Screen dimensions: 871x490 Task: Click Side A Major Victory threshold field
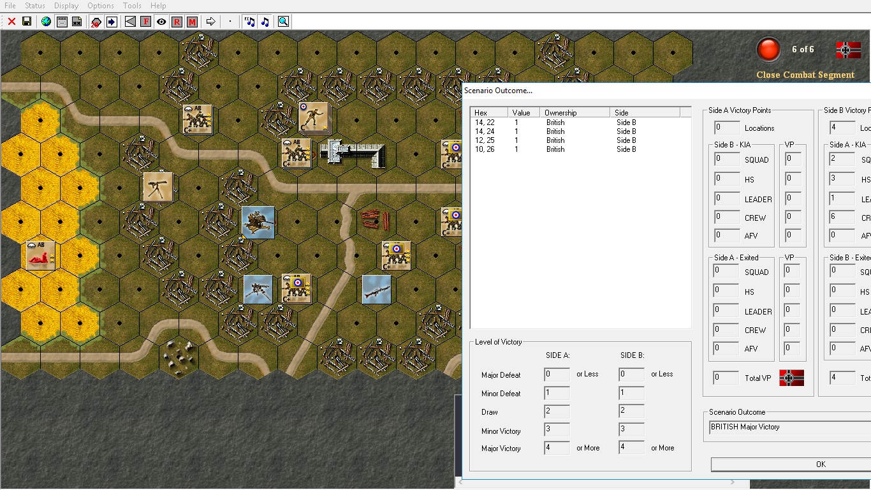[557, 448]
